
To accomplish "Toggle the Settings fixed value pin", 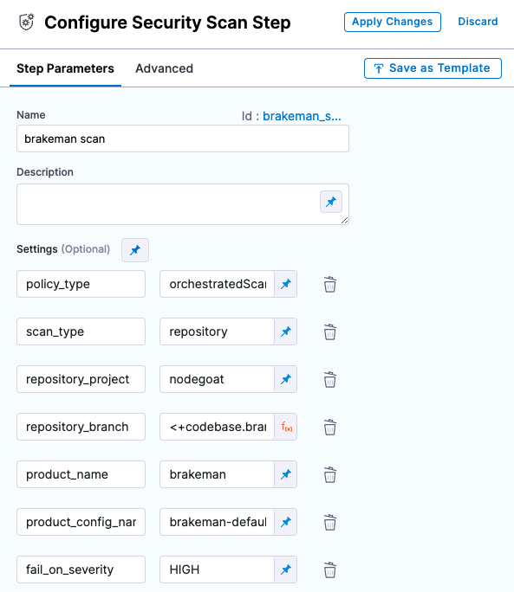I will pyautogui.click(x=135, y=250).
